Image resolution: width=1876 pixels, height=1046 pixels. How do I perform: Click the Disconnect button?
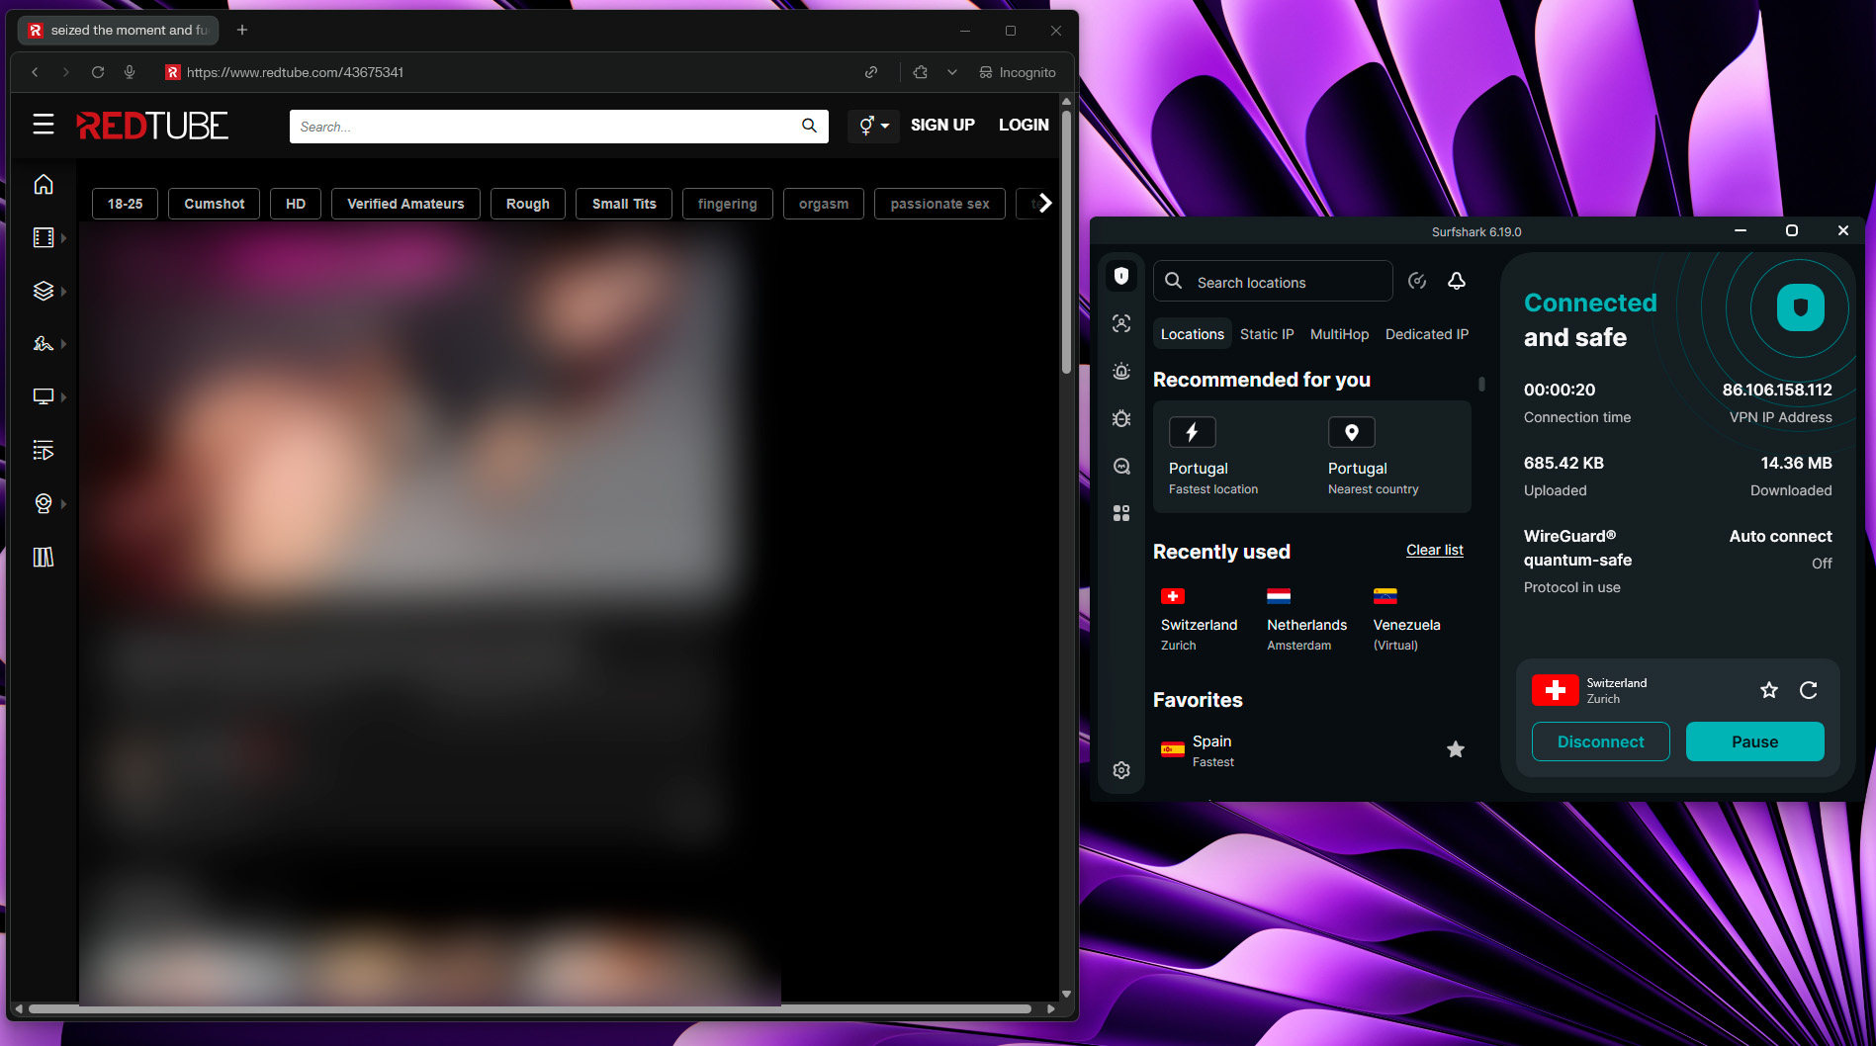pos(1600,741)
